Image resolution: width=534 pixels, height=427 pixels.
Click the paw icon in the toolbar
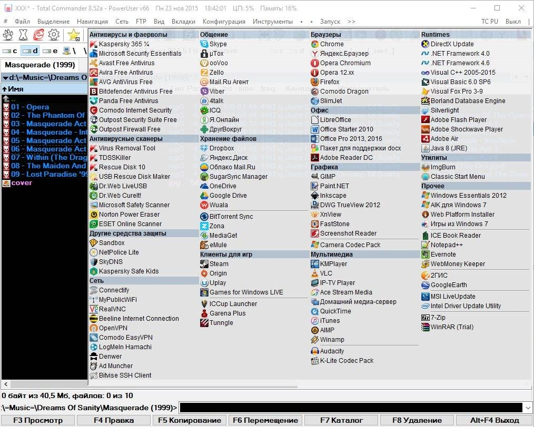click(x=8, y=35)
